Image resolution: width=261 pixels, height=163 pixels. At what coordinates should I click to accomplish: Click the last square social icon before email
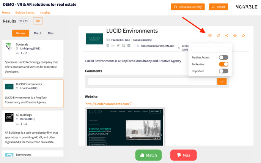(x=129, y=45)
